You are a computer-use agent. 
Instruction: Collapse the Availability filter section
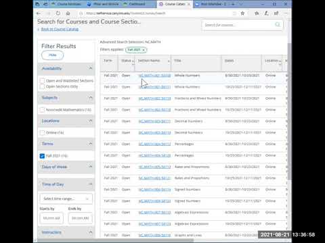click(x=91, y=68)
